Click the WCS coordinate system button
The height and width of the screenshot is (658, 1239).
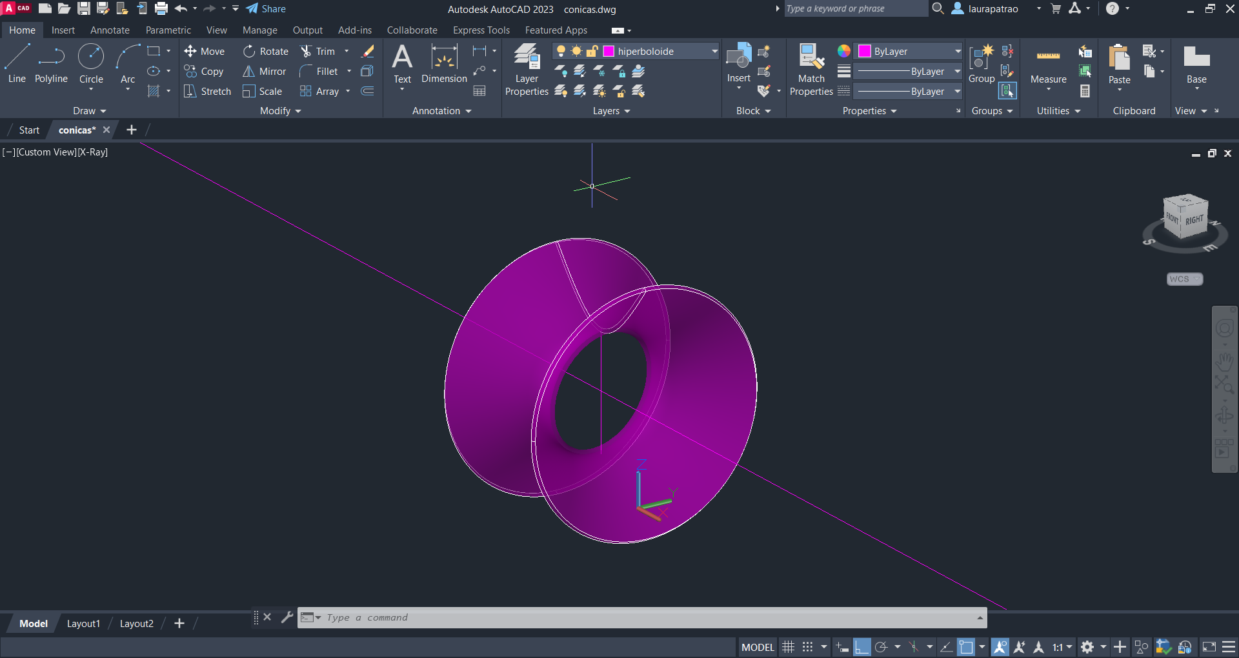1184,279
